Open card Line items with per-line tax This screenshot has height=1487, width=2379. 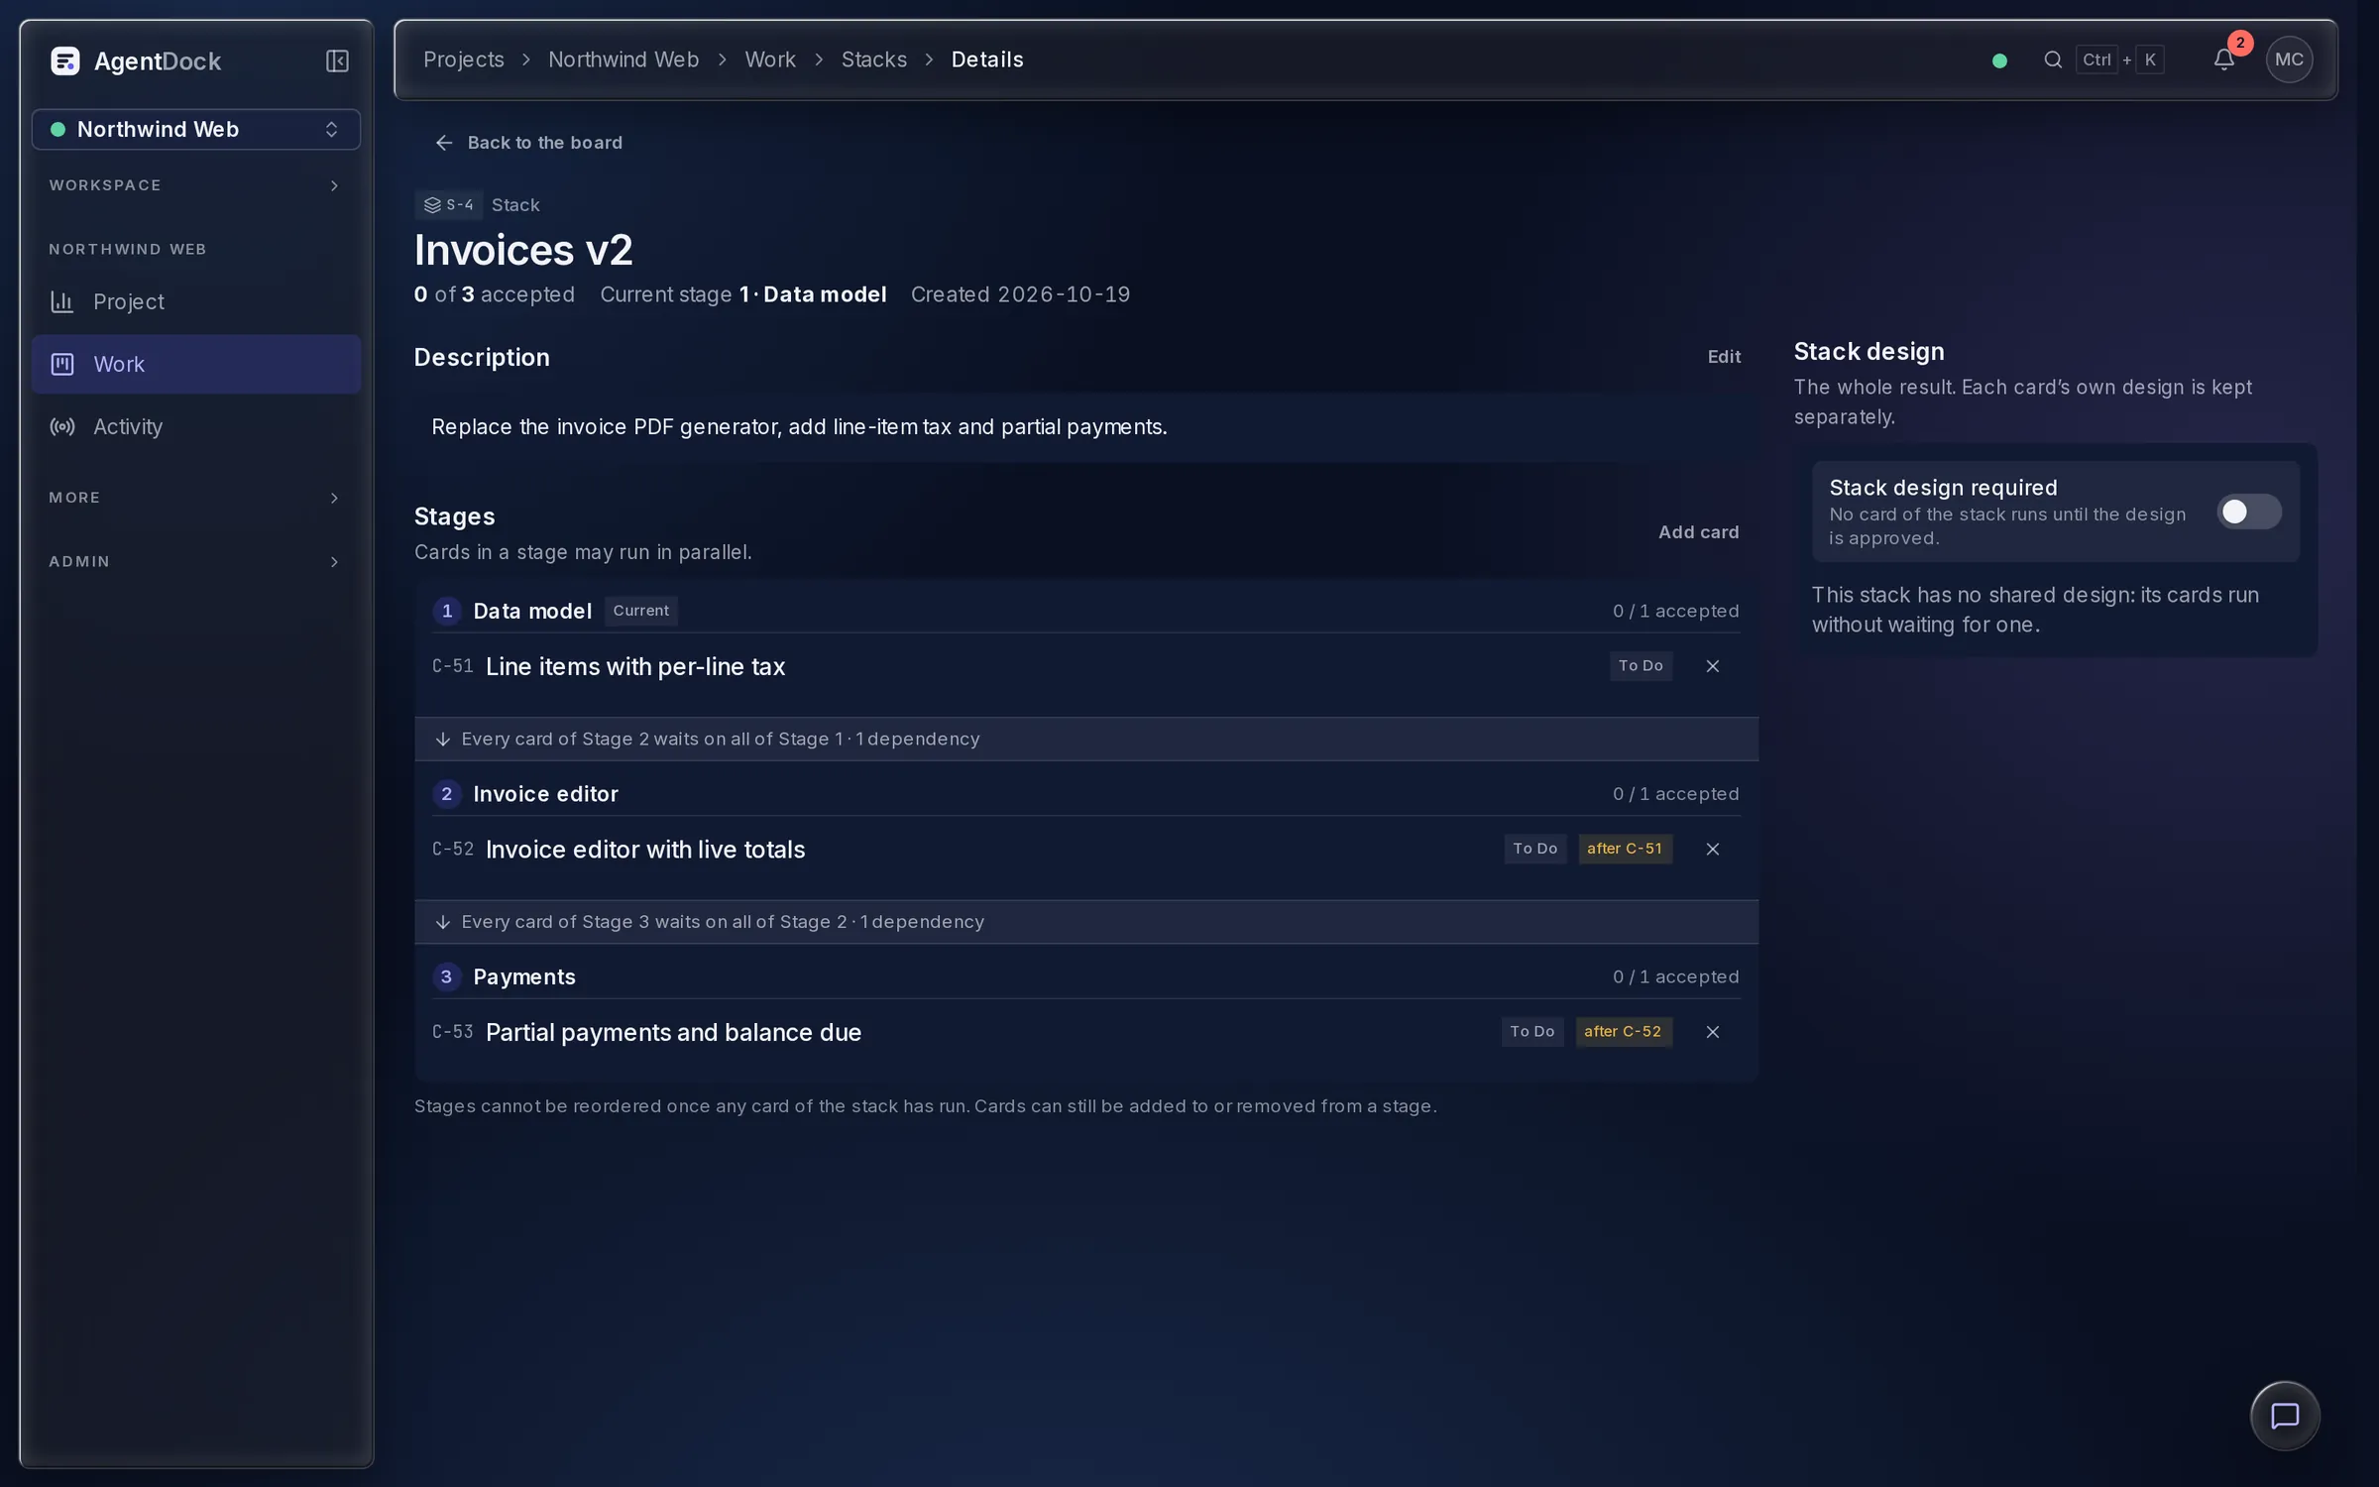tap(635, 666)
